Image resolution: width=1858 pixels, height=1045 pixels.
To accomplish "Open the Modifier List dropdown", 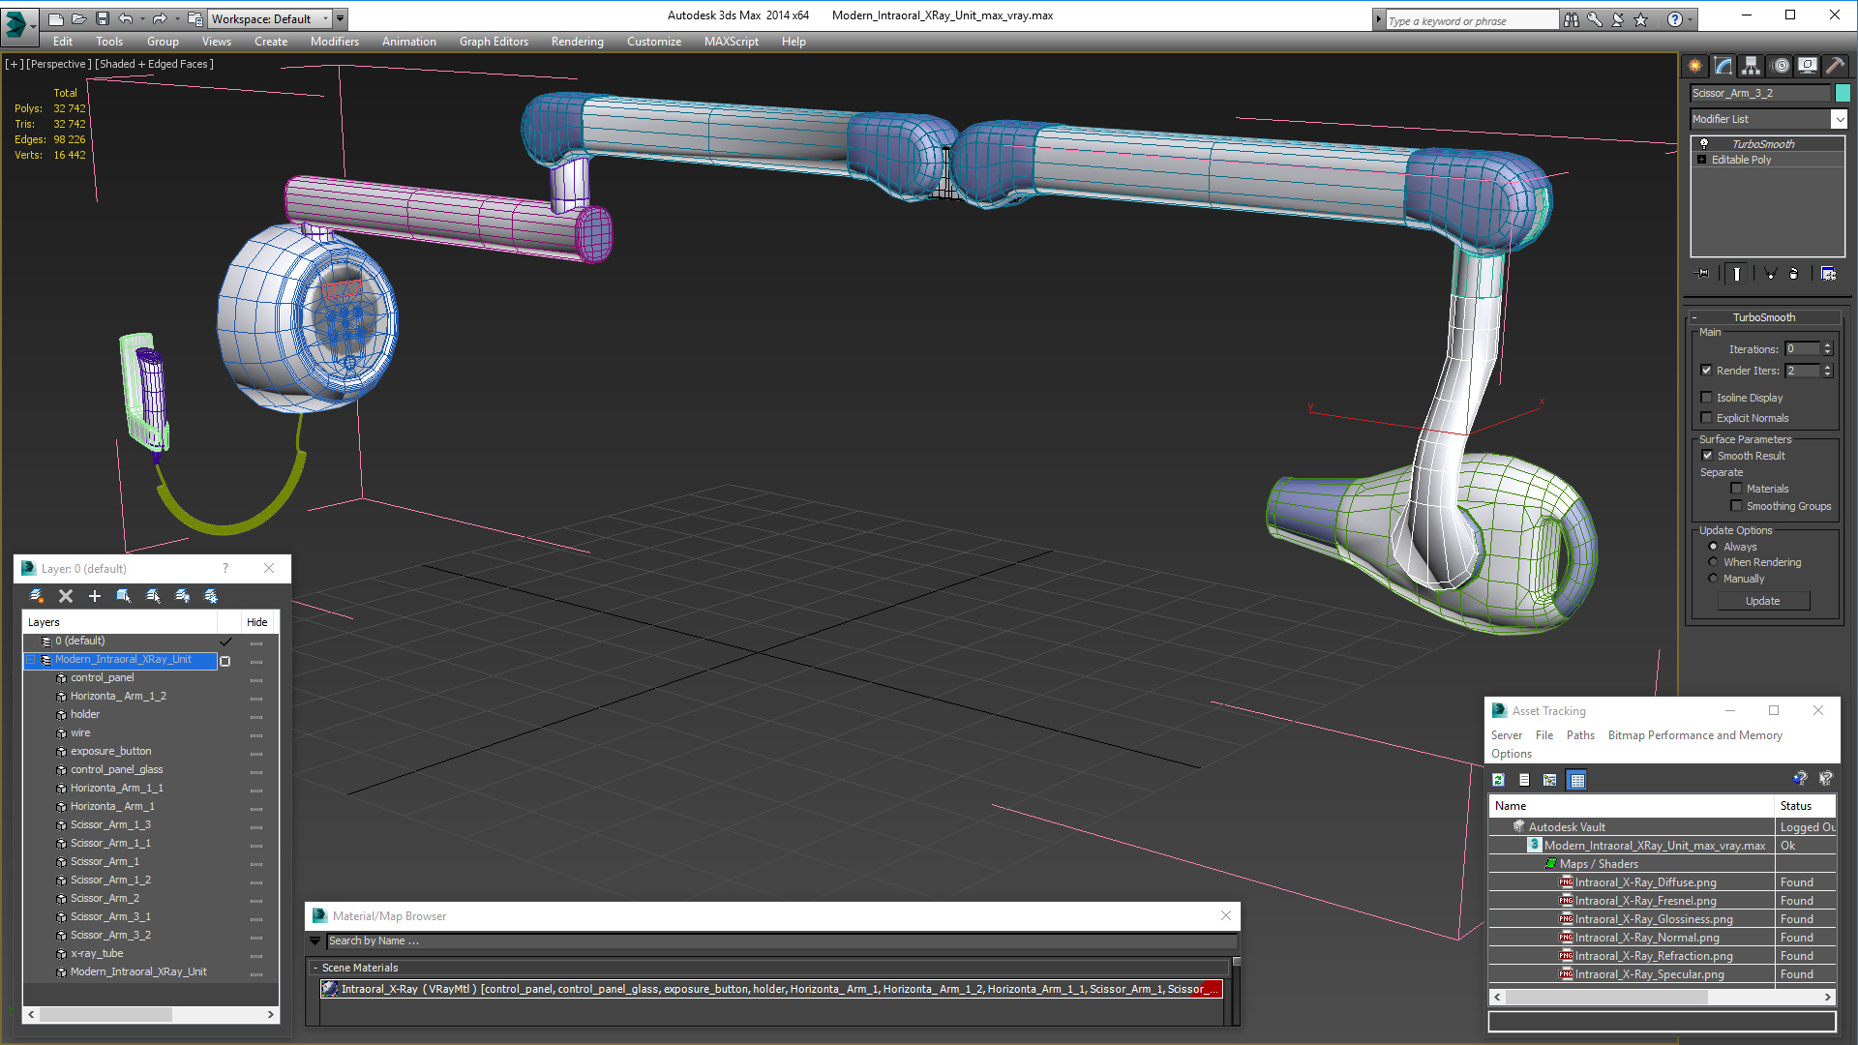I will (x=1839, y=119).
